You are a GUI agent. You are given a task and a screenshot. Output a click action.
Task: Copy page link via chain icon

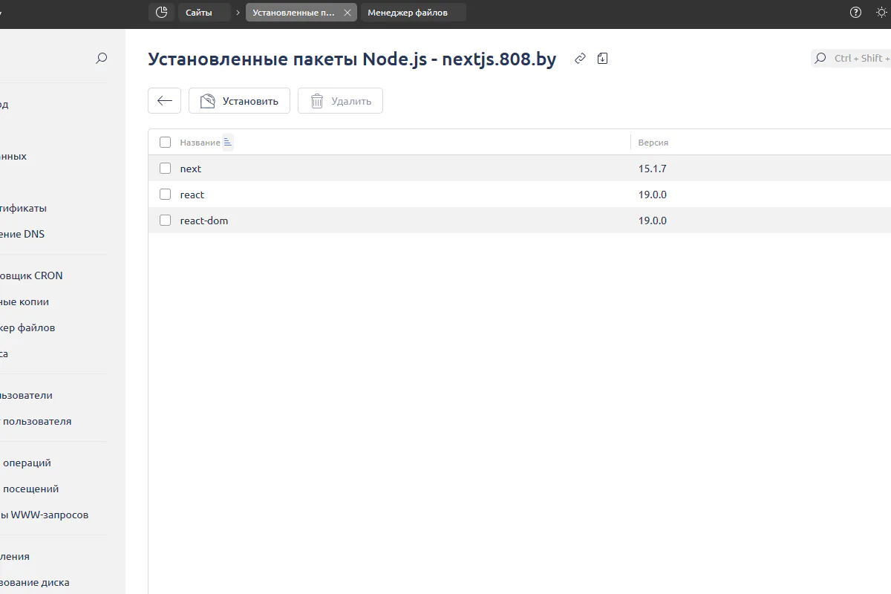tap(581, 59)
